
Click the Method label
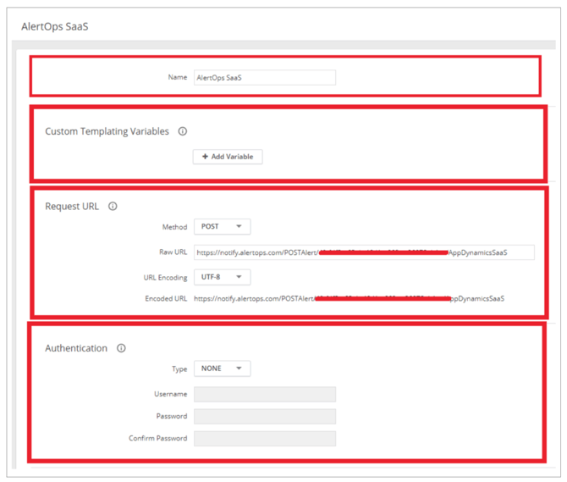[x=174, y=227]
